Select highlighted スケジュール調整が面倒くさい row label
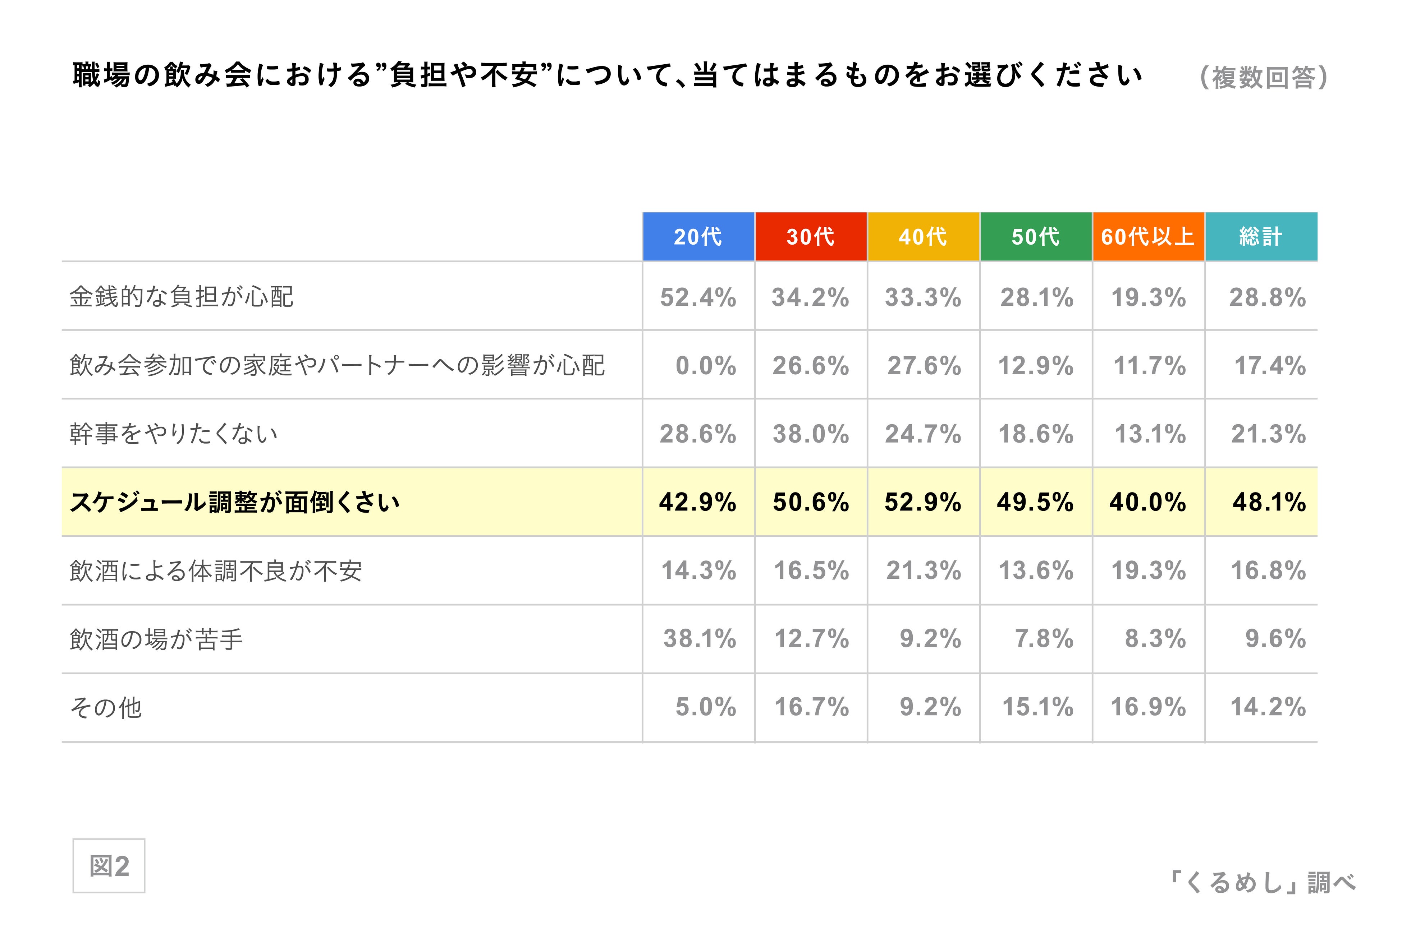This screenshot has width=1402, height=934. pos(234,502)
